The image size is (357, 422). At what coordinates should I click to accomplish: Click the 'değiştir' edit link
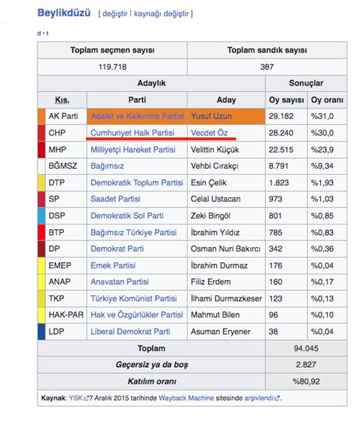[115, 14]
